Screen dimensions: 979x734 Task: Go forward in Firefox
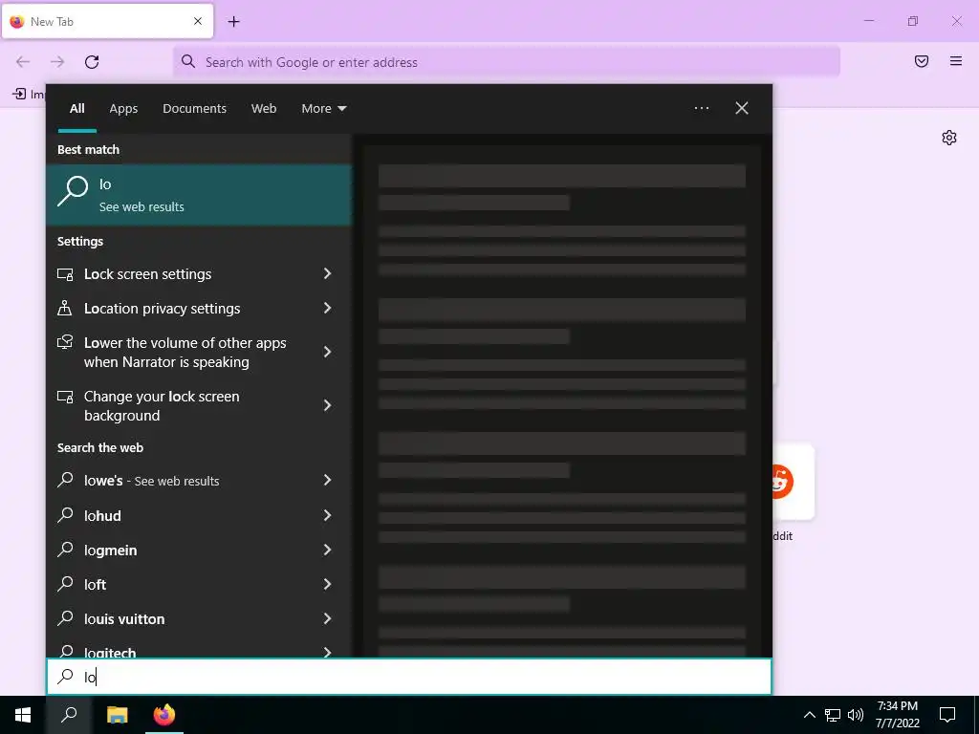click(x=57, y=62)
